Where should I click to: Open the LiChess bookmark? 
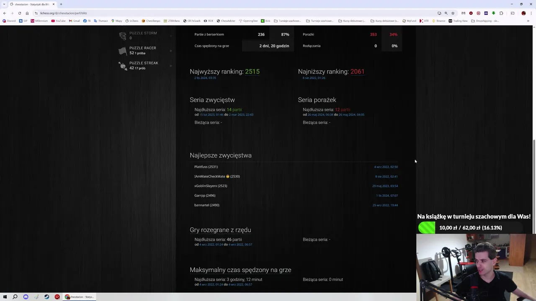click(132, 21)
